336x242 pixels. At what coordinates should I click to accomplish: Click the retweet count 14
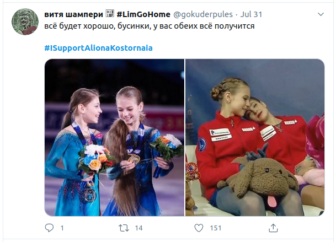tap(138, 228)
